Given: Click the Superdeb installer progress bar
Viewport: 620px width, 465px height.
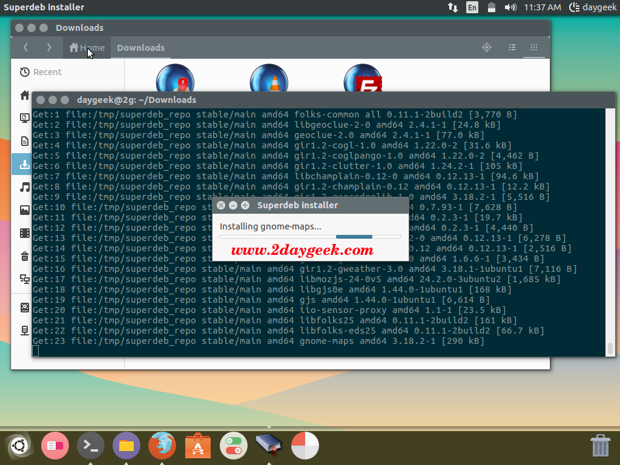Looking at the screenshot, I should pyautogui.click(x=311, y=237).
